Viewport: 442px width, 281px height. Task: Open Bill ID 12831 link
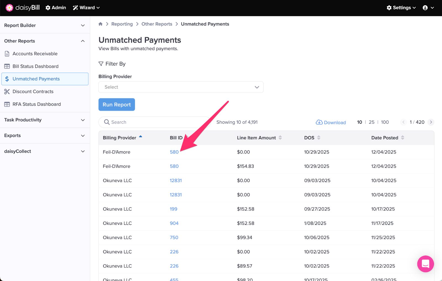176,181
